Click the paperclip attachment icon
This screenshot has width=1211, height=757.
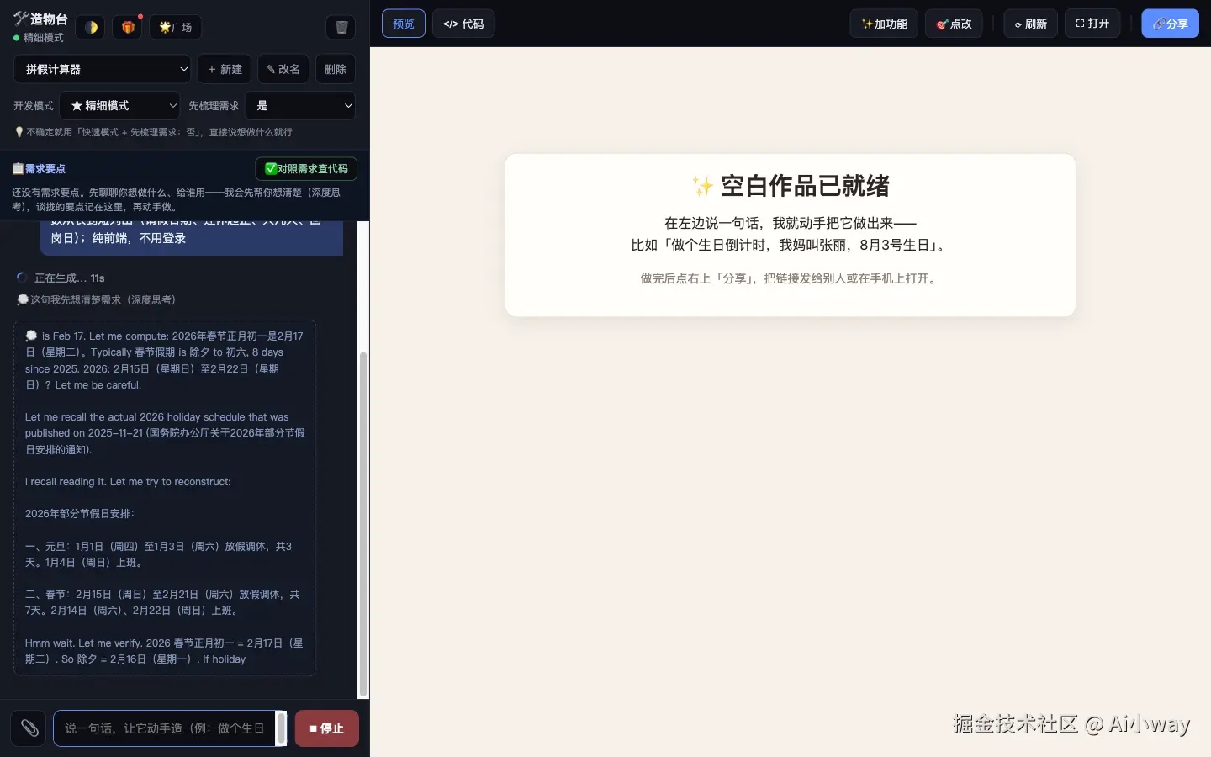[29, 728]
